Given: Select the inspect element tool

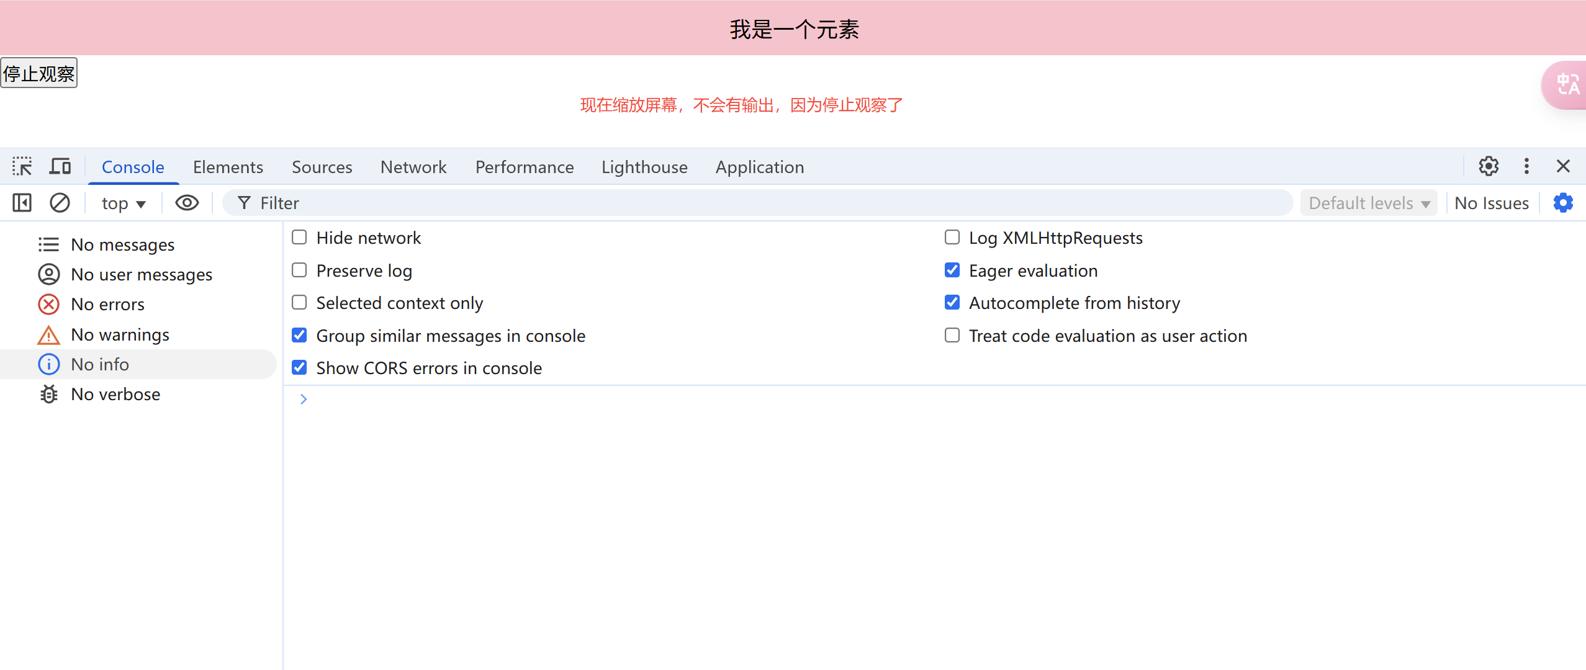Looking at the screenshot, I should pyautogui.click(x=22, y=166).
